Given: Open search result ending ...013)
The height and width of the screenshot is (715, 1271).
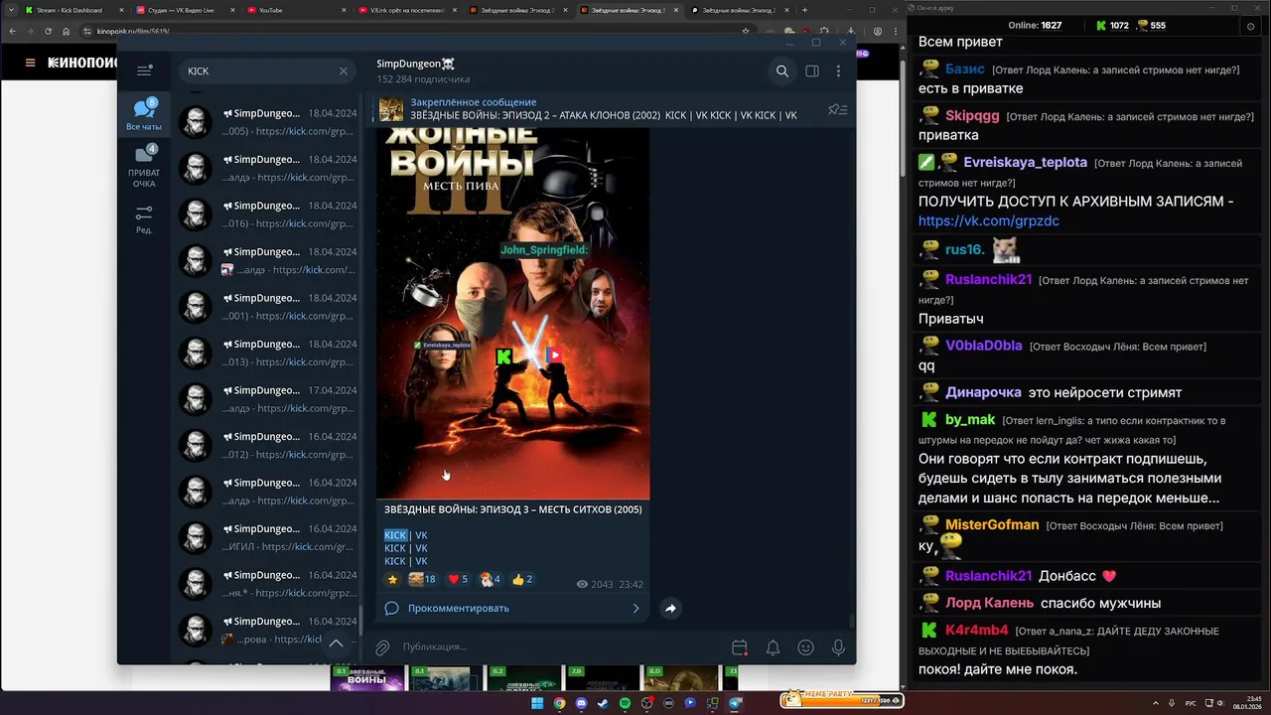Looking at the screenshot, I should pyautogui.click(x=266, y=353).
